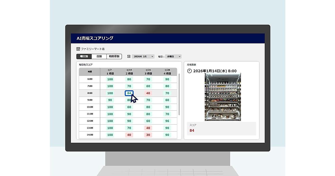Switch to the 日別 tab
Viewport: 335px width, 176px height.
pyautogui.click(x=99, y=56)
